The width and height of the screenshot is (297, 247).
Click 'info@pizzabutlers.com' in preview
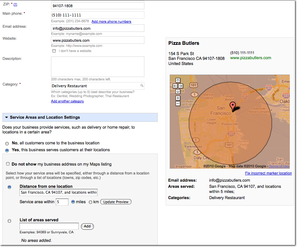coord(230,180)
